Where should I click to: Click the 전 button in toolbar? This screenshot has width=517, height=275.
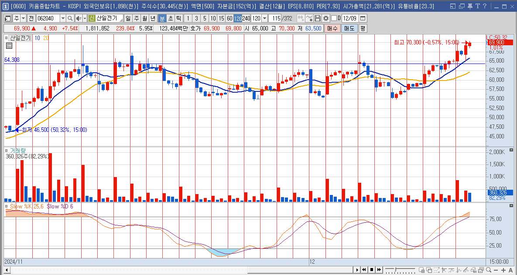[31, 18]
